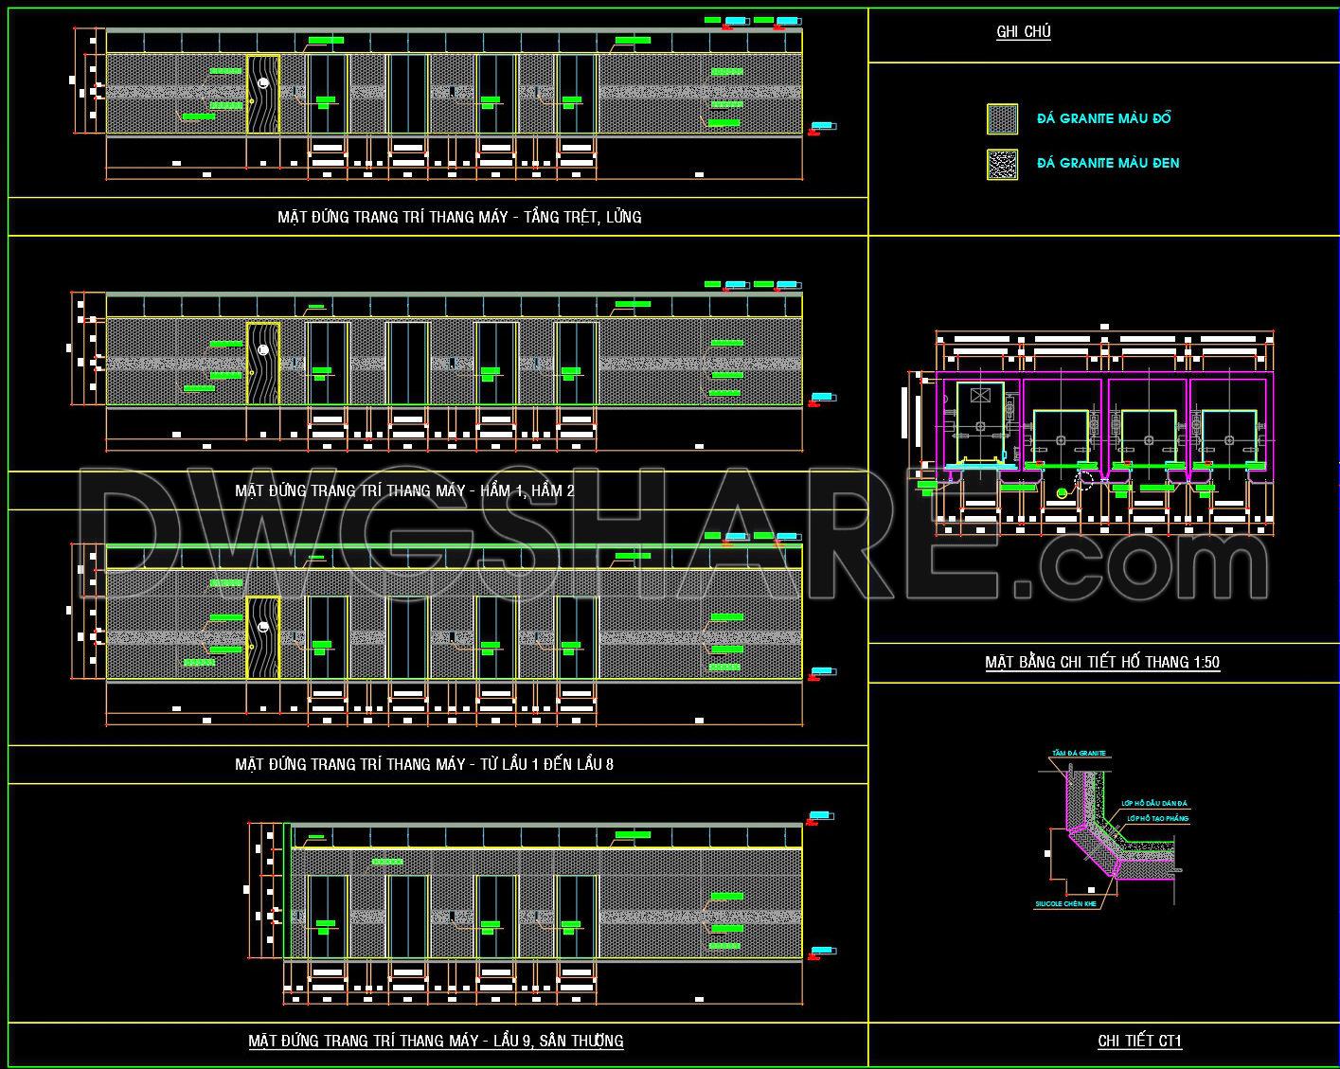Click the red granite hatch swatch in legend
The height and width of the screenshot is (1069, 1340).
click(1002, 119)
